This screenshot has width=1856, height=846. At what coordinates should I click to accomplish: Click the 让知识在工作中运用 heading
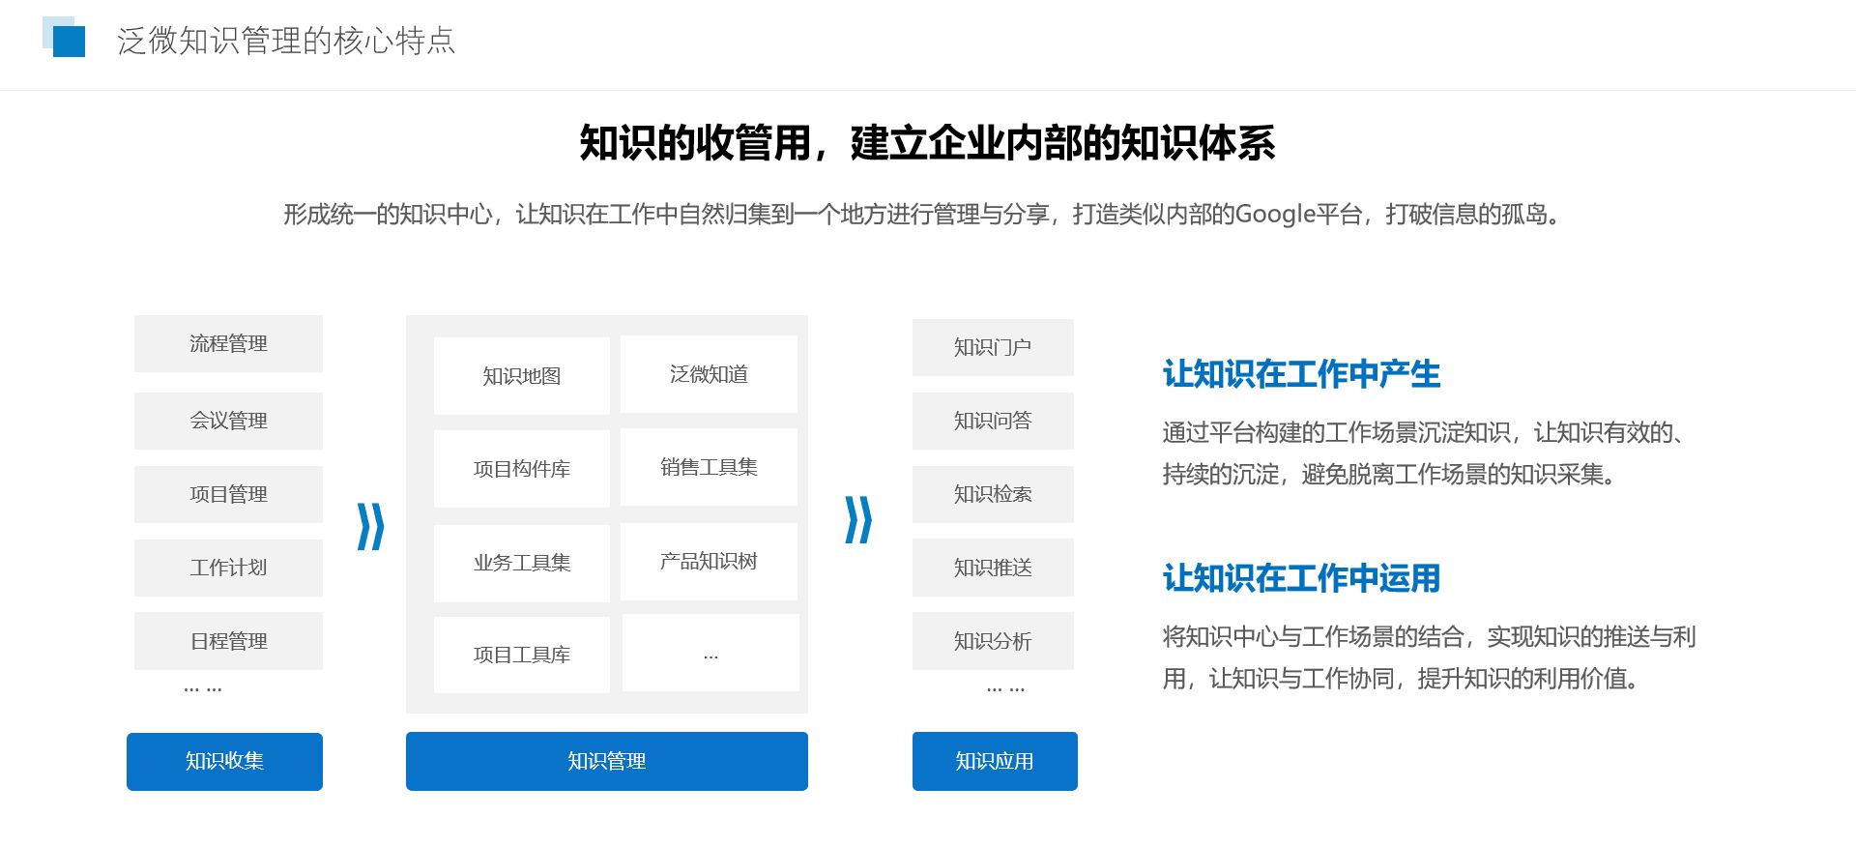1301,578
